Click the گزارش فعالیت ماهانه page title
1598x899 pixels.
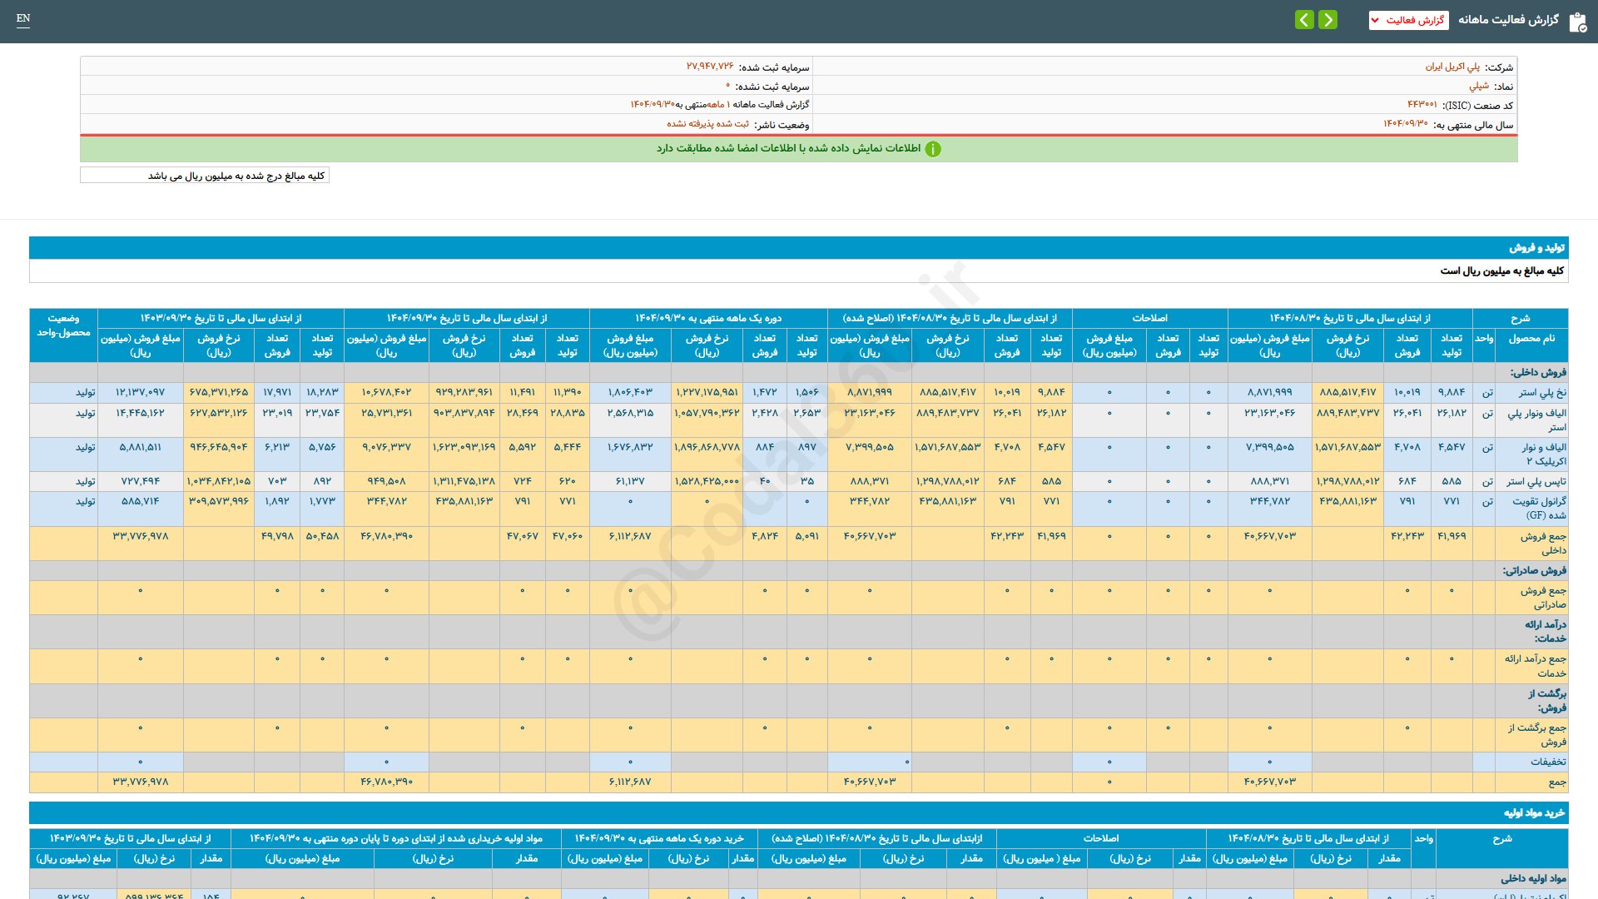[1508, 19]
